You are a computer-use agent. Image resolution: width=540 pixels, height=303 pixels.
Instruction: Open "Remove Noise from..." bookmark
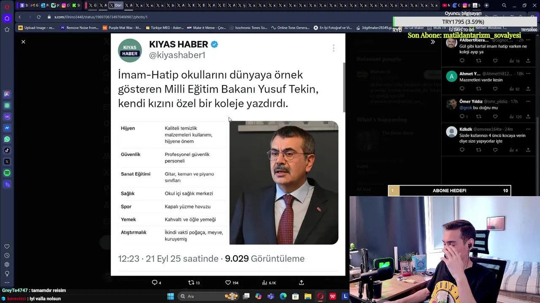79,28
